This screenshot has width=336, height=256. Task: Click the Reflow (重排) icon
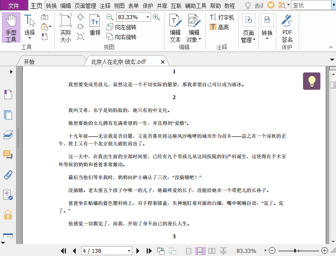(95, 25)
